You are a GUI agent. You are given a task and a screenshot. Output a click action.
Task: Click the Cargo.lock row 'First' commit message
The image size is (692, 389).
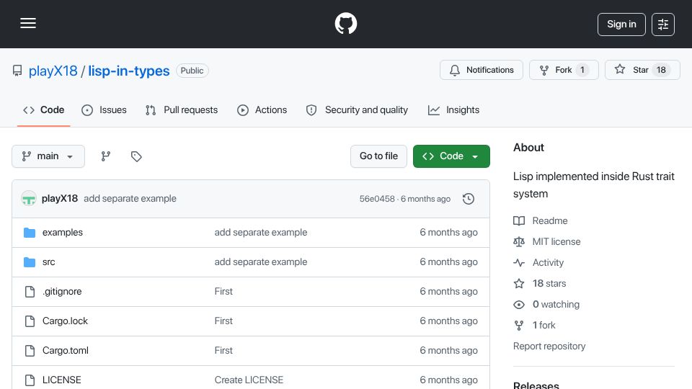pyautogui.click(x=223, y=321)
